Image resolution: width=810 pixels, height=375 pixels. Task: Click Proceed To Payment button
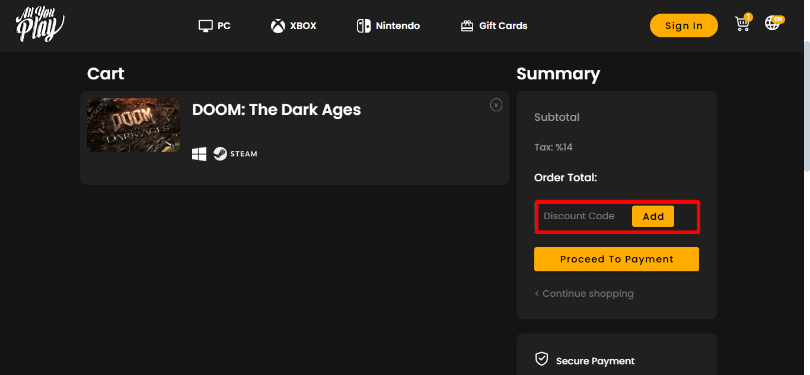[x=617, y=259]
